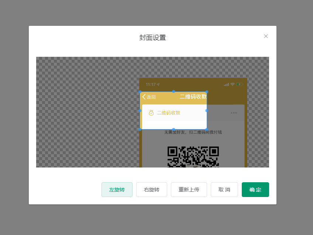Click the three-dots icon in the image
313x235 pixels.
click(234, 113)
